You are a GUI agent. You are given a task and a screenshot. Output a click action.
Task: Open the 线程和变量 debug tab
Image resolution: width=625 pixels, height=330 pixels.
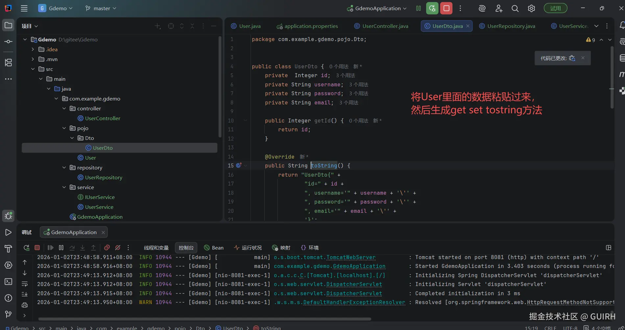coord(156,248)
